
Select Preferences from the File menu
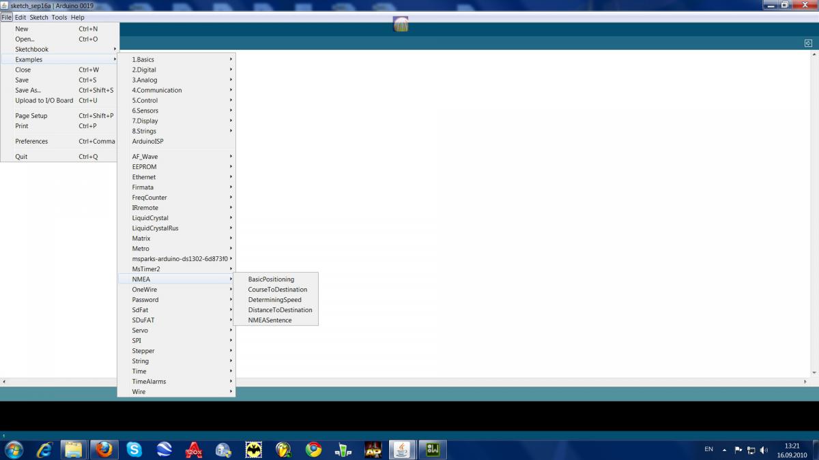(x=31, y=141)
